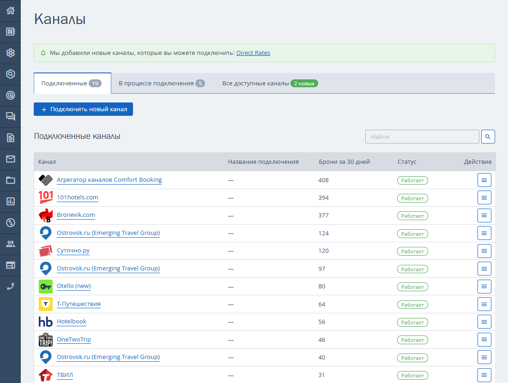508x383 pixels.
Task: Open the attached document sidebar icon
Action: pos(10,138)
